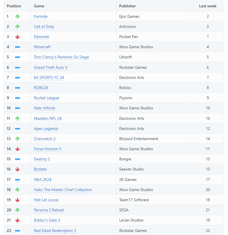Image resolution: width=228 pixels, height=235 pixels.
Task: Open the Fortnite game link
Action: [x=41, y=17]
